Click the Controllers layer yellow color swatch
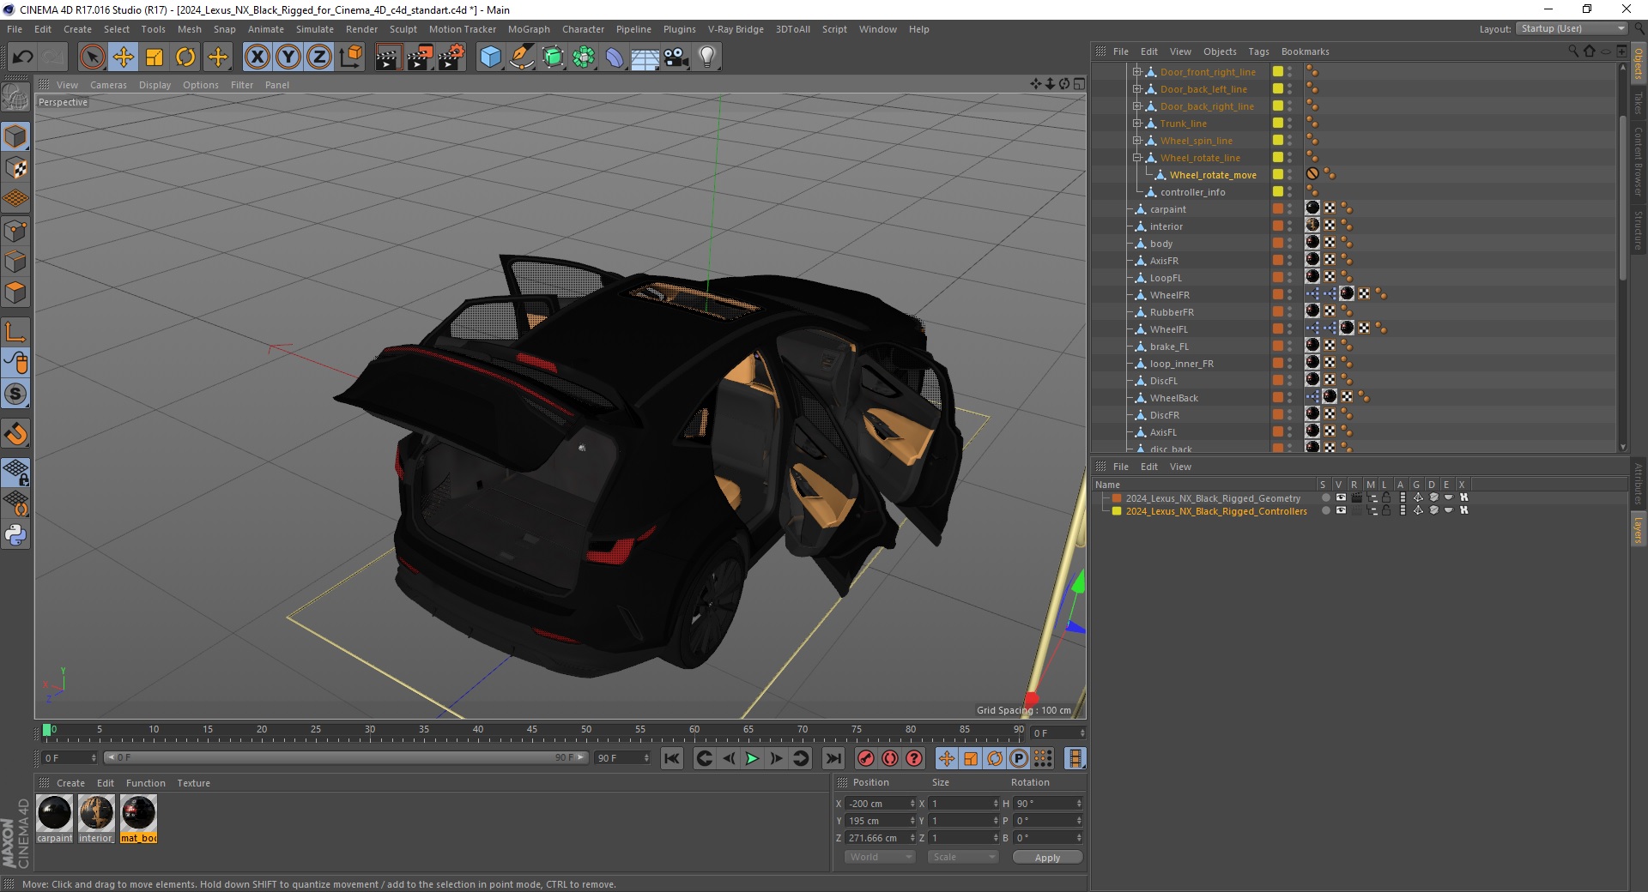The width and height of the screenshot is (1648, 892). (1117, 511)
